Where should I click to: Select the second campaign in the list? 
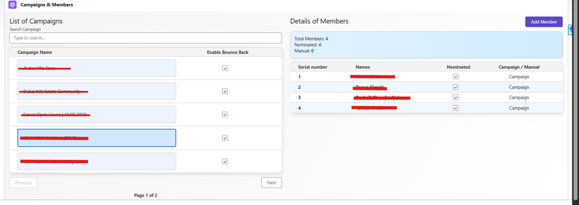[x=97, y=91]
